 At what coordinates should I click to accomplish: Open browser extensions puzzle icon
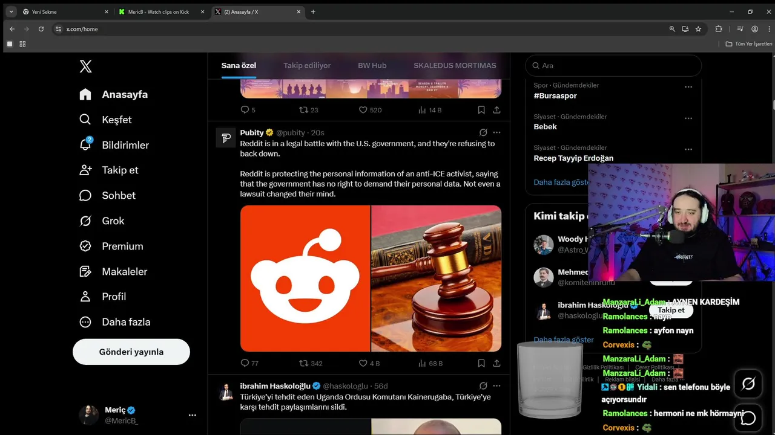719,29
